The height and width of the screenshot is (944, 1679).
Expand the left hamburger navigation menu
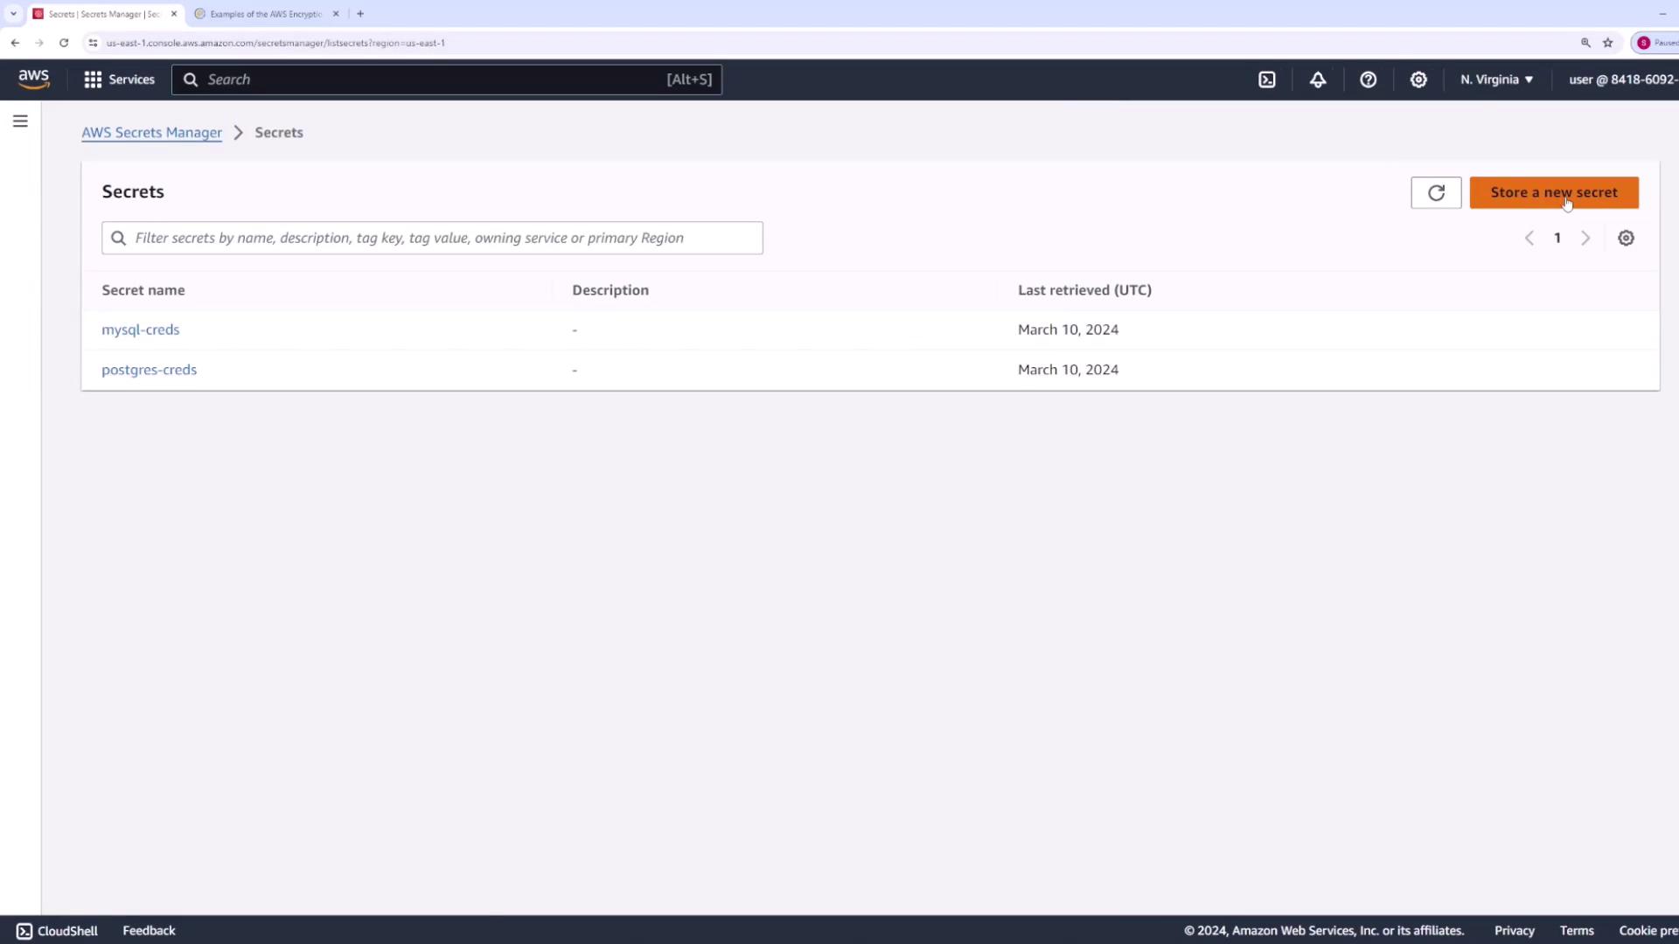point(20,121)
